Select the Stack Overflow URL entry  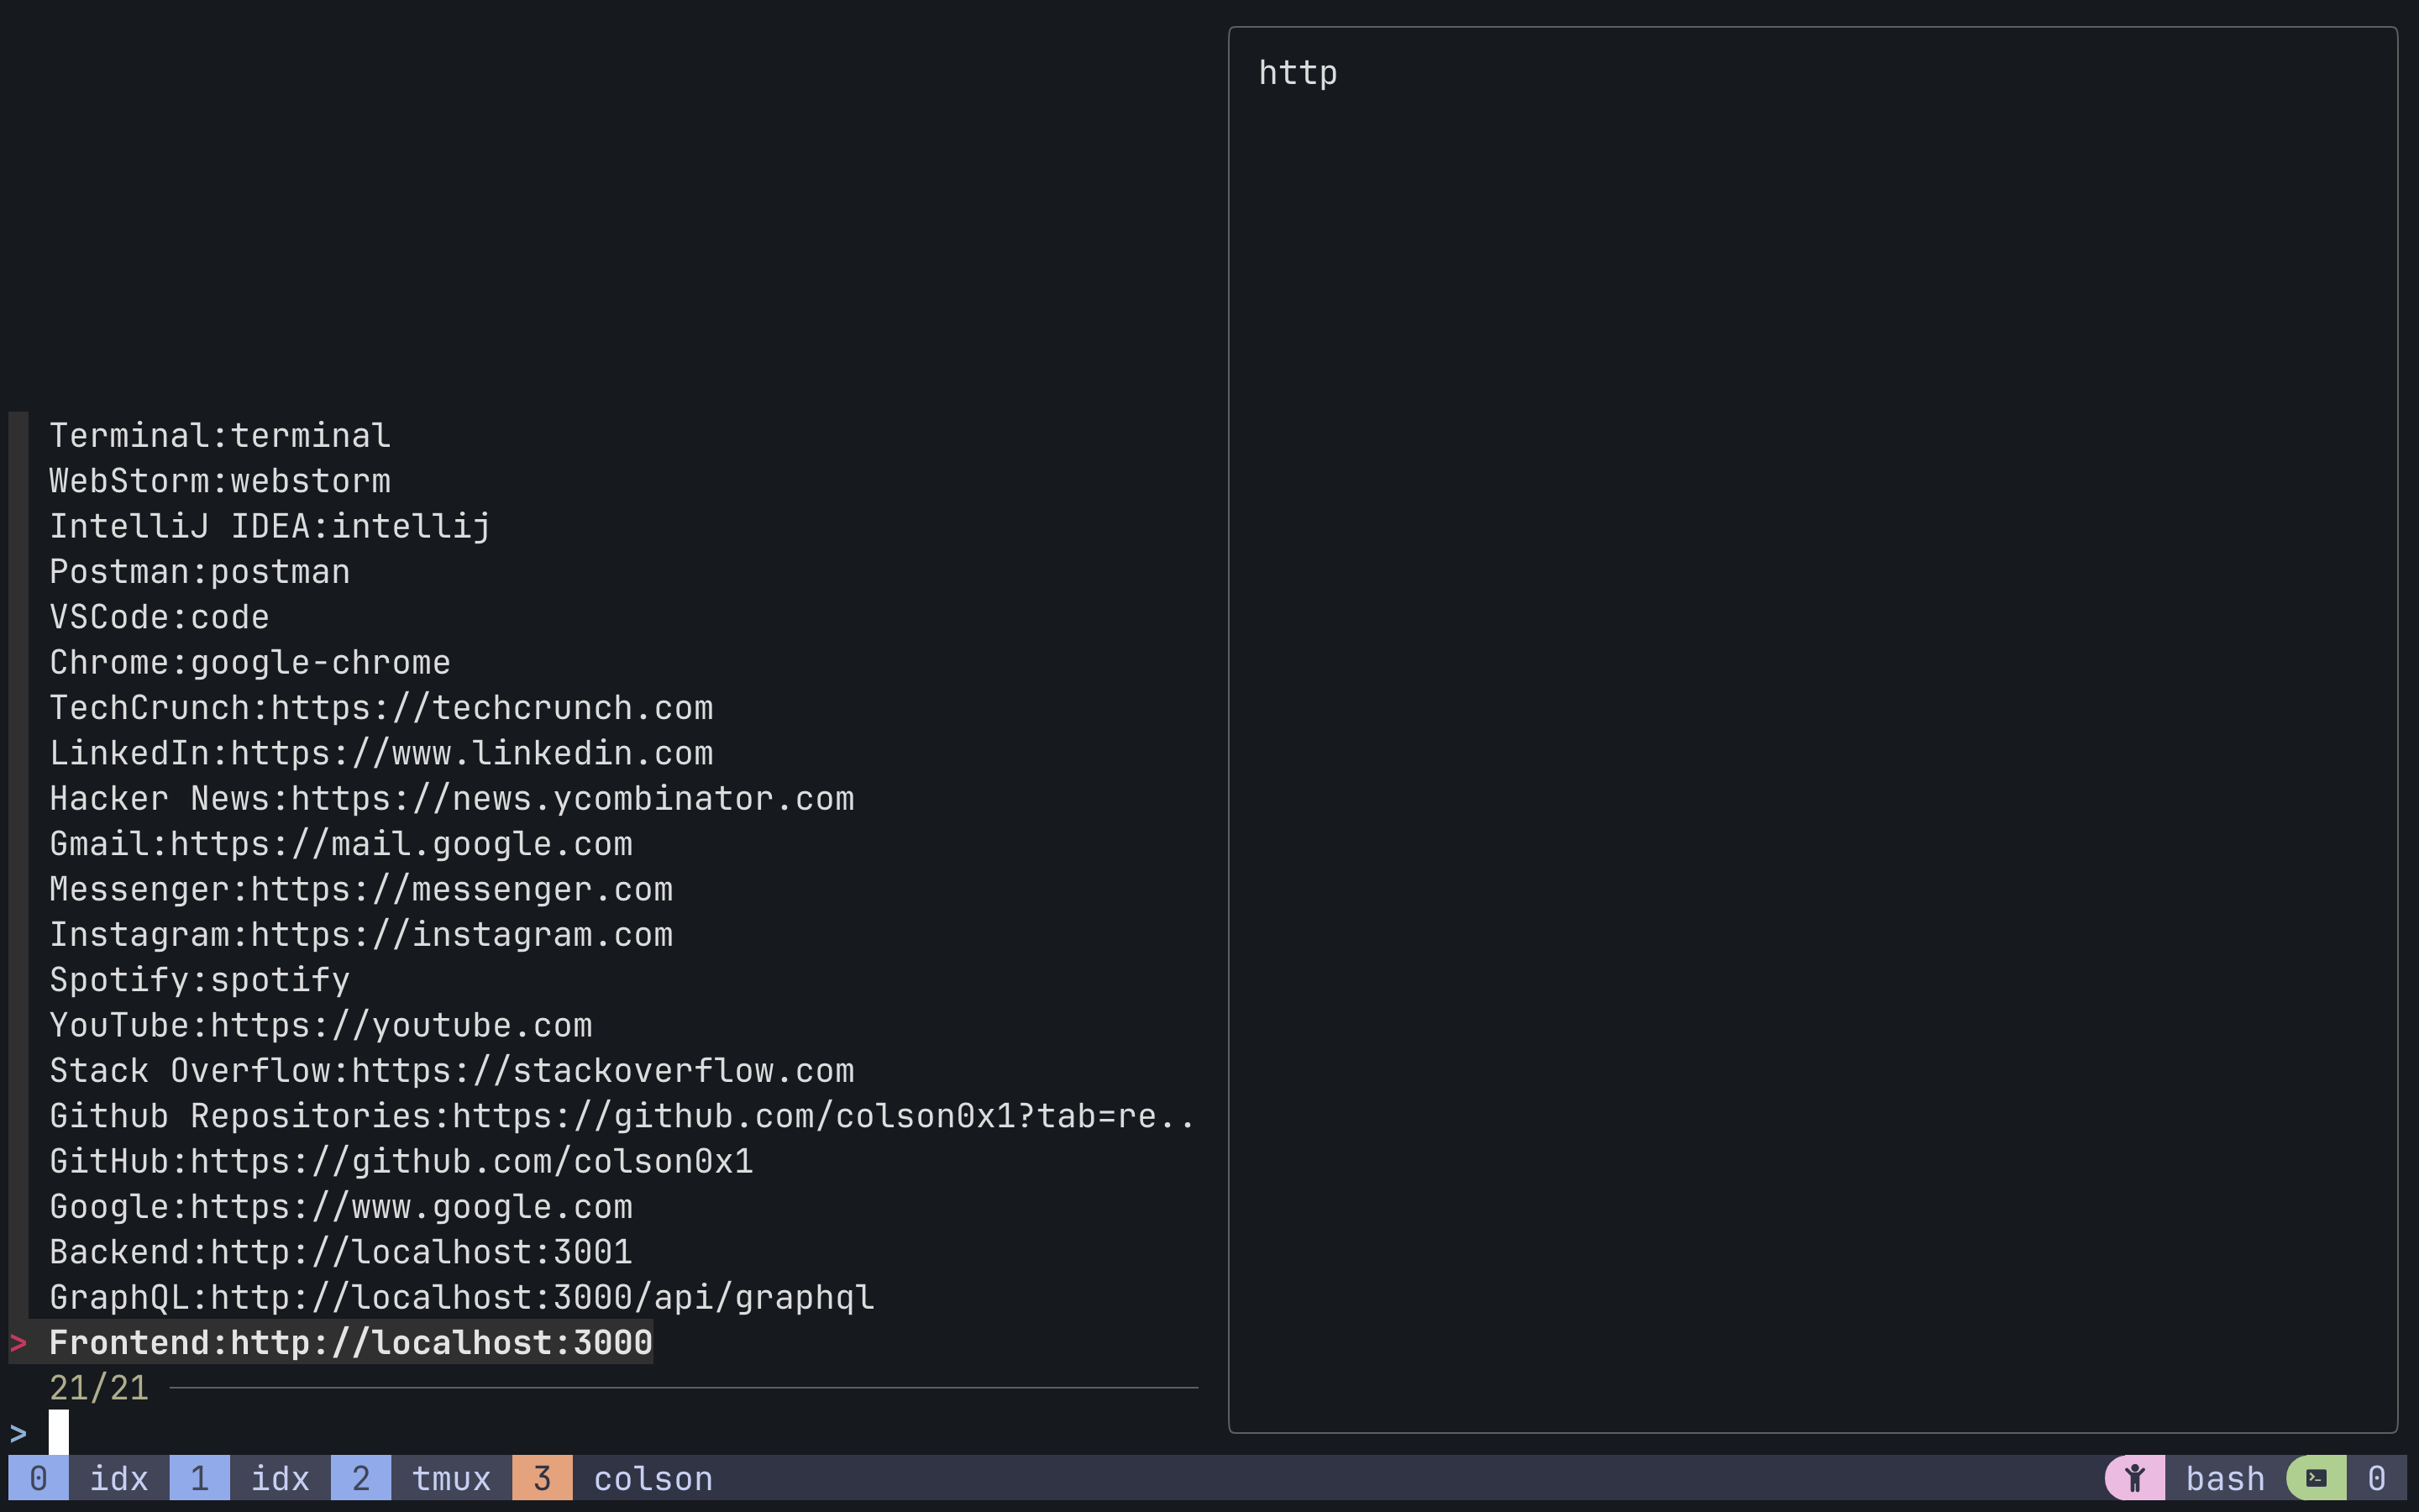tap(452, 1070)
